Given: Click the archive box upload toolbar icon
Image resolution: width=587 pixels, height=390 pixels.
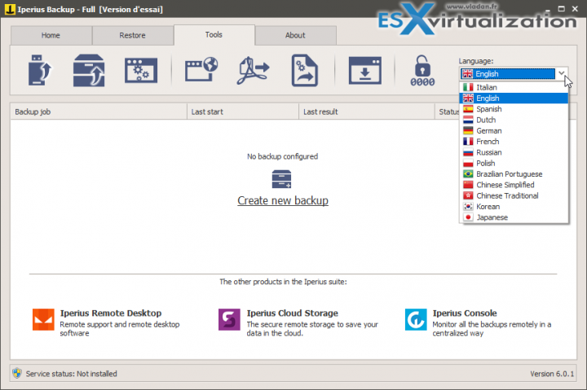Looking at the screenshot, I should [x=89, y=70].
